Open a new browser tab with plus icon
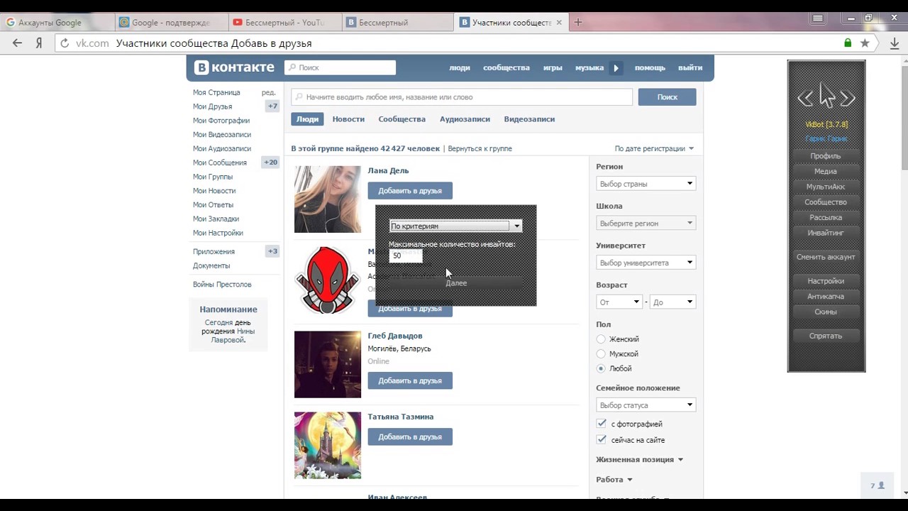The image size is (908, 511). pos(578,22)
